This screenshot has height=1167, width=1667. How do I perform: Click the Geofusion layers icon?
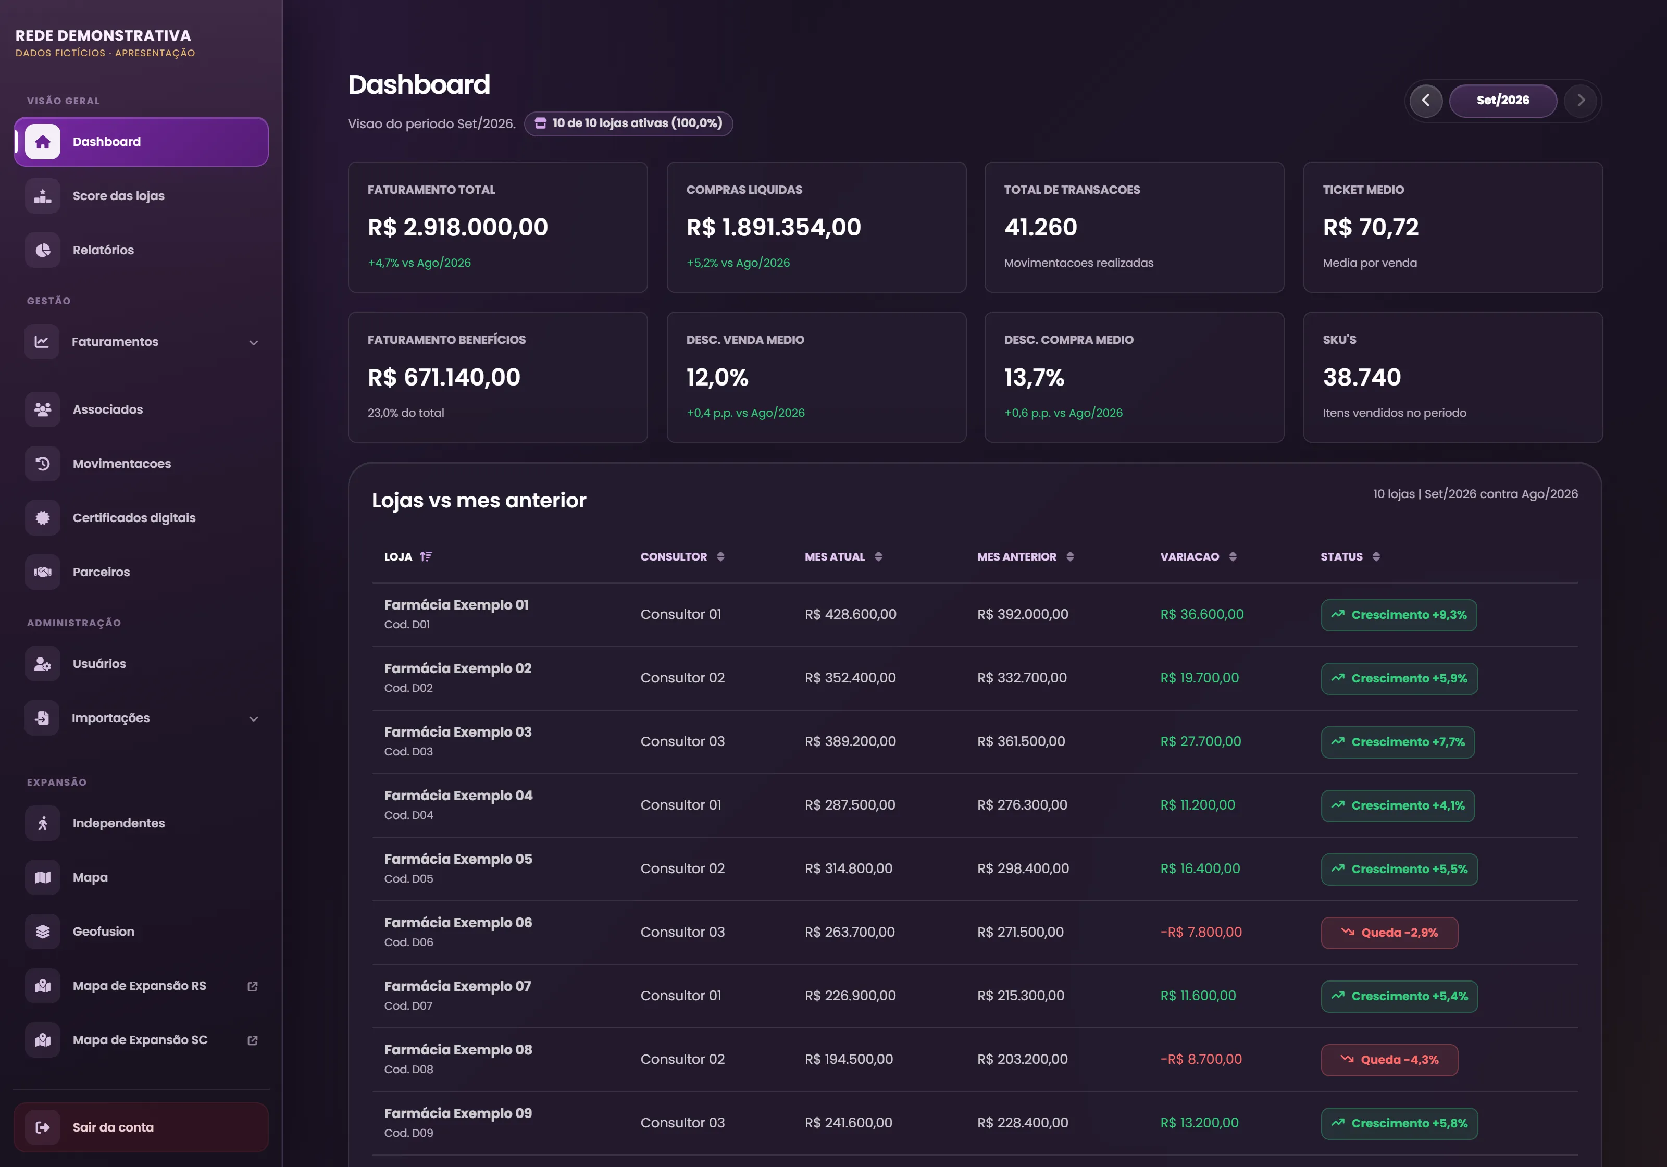pyautogui.click(x=43, y=932)
